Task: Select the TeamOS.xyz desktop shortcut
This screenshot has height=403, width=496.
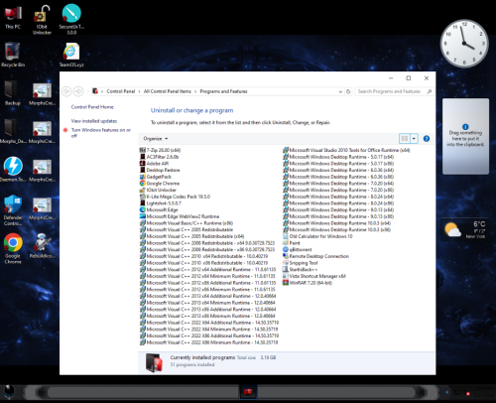Action: [x=71, y=55]
